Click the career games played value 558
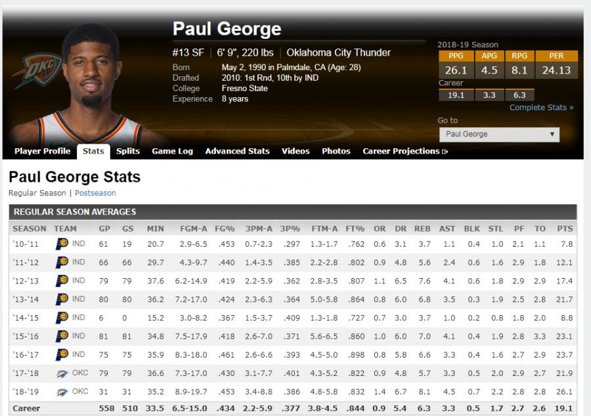This screenshot has width=591, height=416. [106, 409]
